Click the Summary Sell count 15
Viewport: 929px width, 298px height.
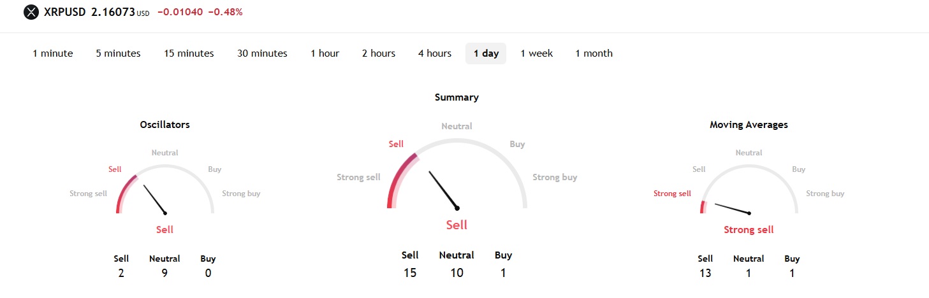coord(410,273)
